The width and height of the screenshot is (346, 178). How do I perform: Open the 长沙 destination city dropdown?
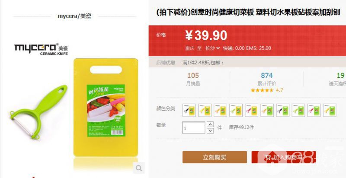(212, 48)
